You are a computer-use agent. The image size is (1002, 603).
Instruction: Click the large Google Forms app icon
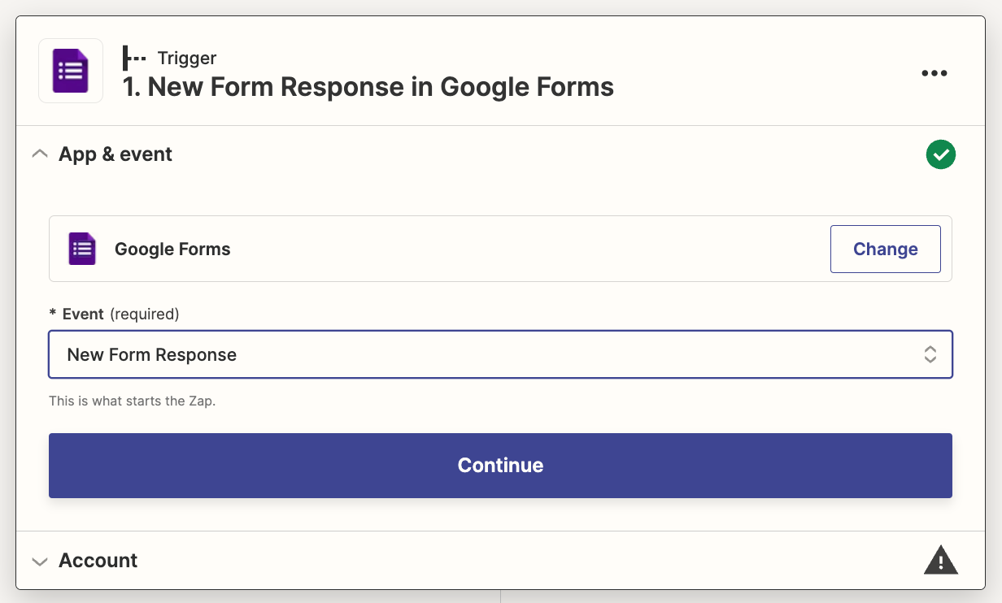71,71
